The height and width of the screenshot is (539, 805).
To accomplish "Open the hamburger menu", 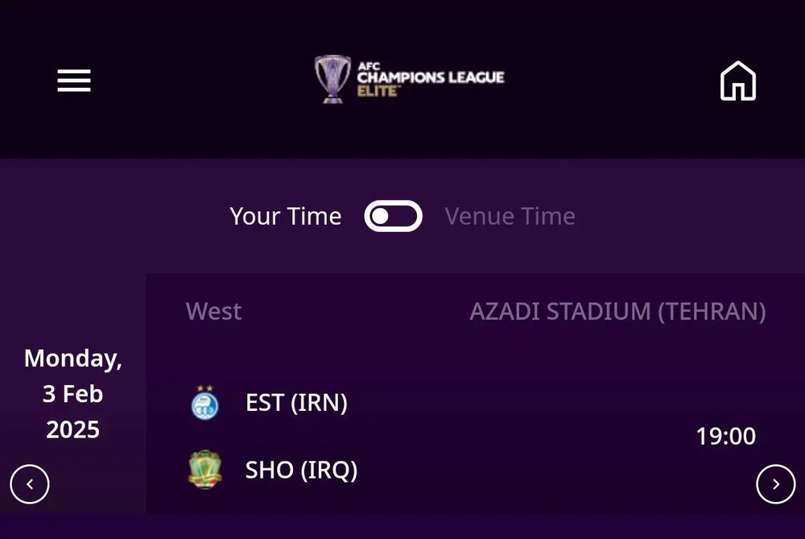I will [74, 81].
